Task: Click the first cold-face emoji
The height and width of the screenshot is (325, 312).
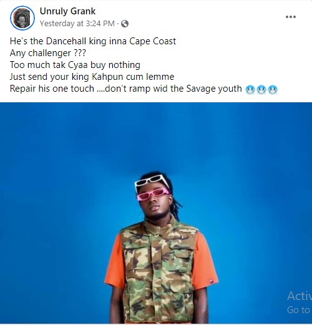Action: [x=250, y=90]
